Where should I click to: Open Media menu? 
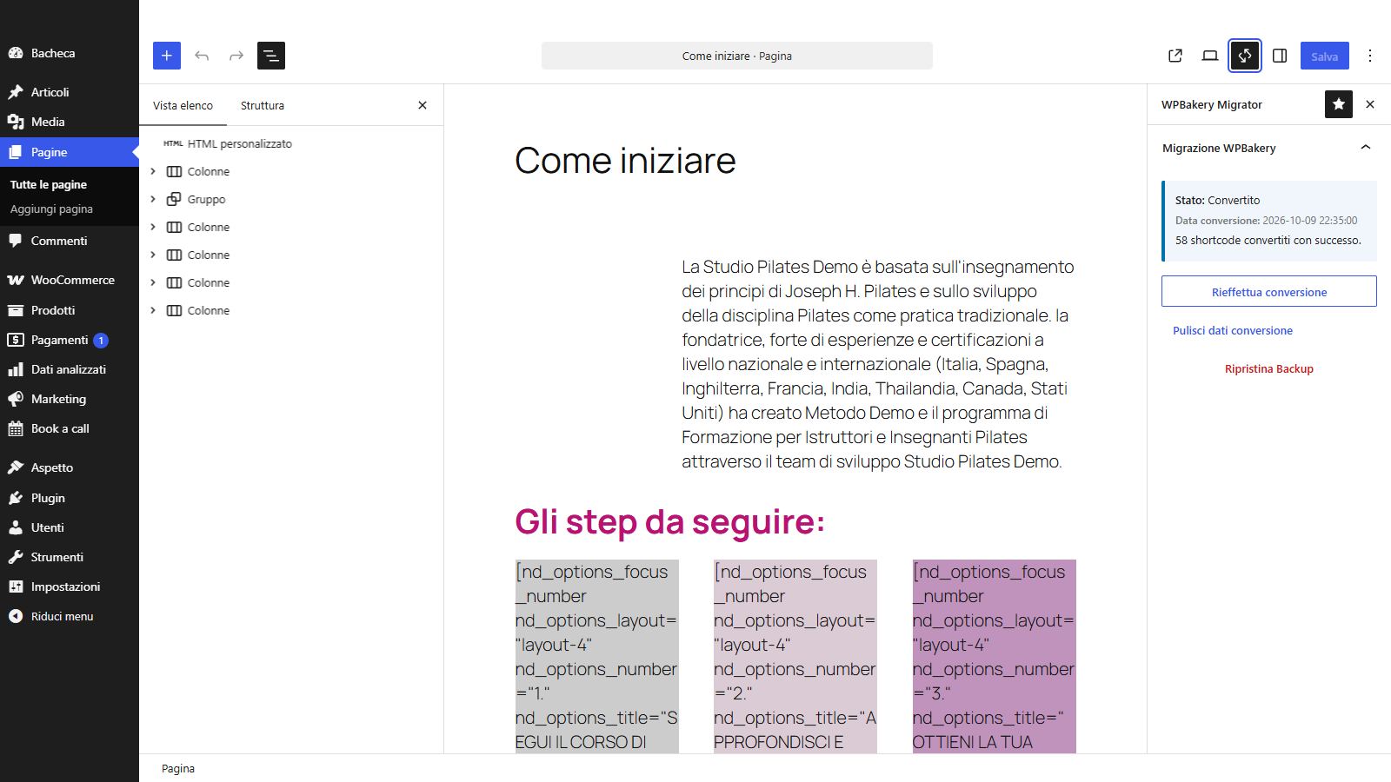70,122
